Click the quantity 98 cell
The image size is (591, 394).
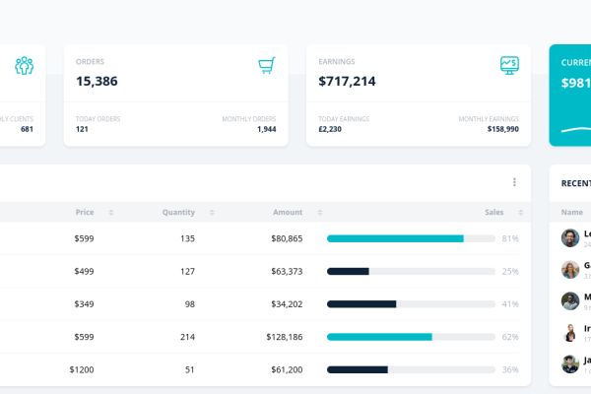pos(190,304)
